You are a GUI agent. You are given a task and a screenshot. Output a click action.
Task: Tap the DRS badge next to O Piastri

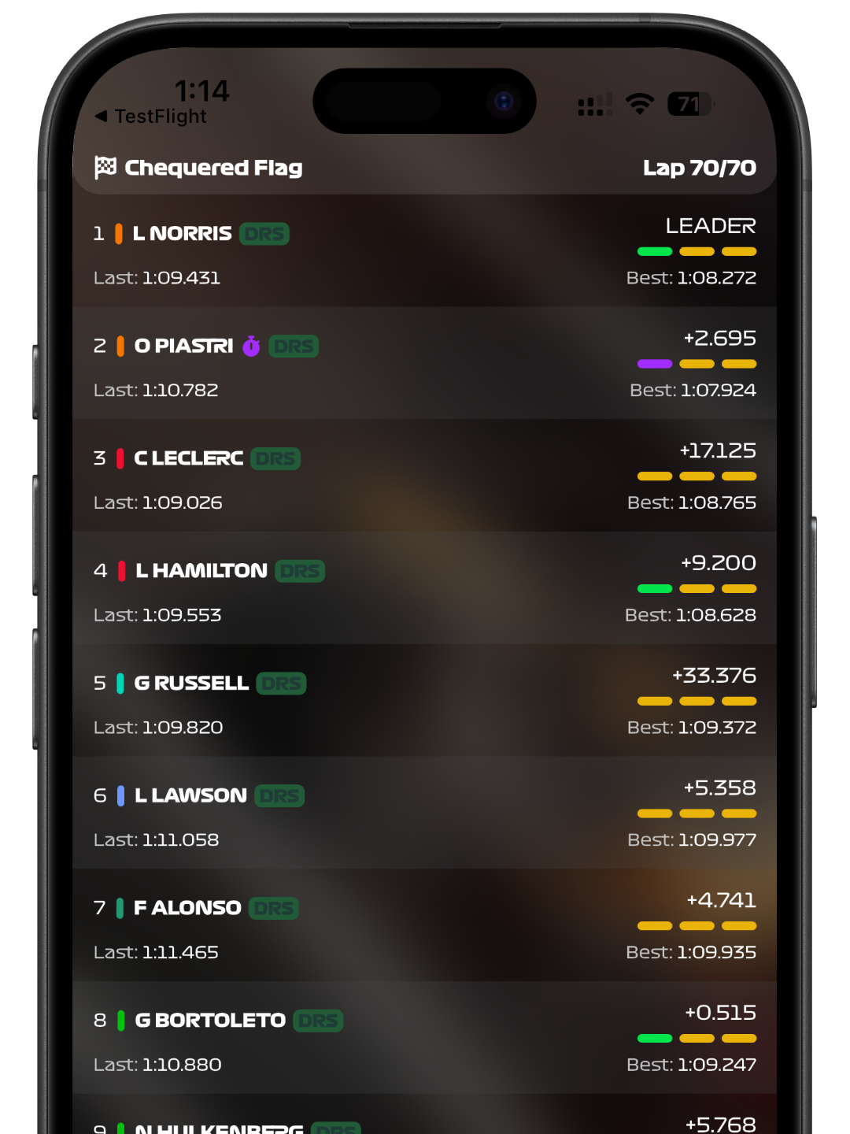tap(294, 346)
